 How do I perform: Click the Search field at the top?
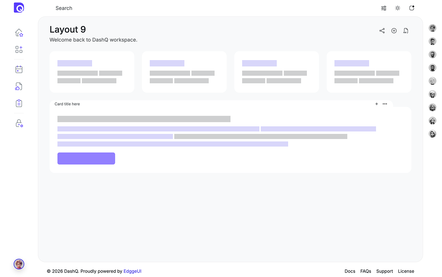[64, 8]
